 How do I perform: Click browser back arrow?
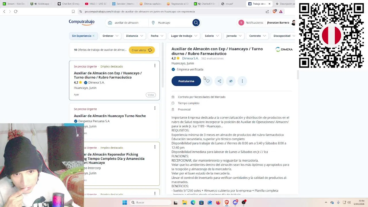[4, 11]
